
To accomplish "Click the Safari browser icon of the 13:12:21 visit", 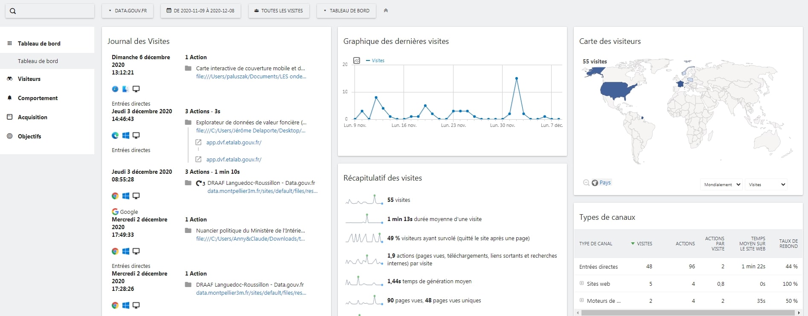I will coord(115,89).
